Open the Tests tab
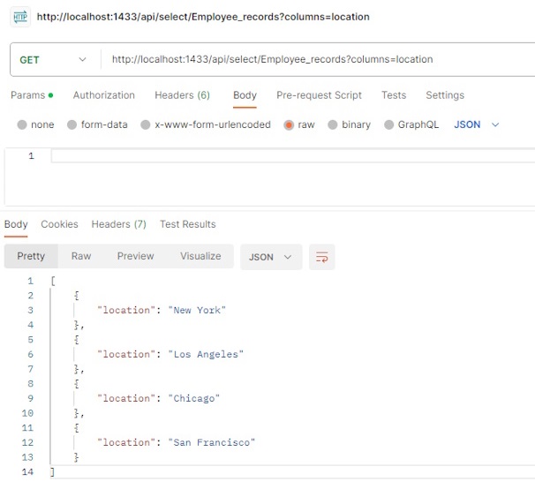The height and width of the screenshot is (489, 535). 394,95
